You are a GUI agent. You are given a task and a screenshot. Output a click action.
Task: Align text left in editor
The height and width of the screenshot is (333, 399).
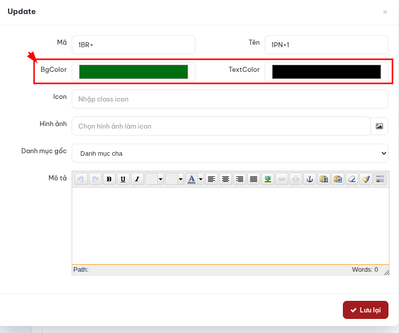212,179
